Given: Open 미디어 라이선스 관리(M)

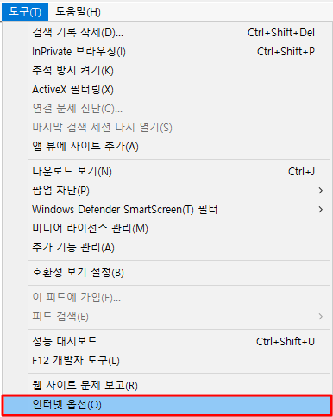Looking at the screenshot, I should point(166,229).
